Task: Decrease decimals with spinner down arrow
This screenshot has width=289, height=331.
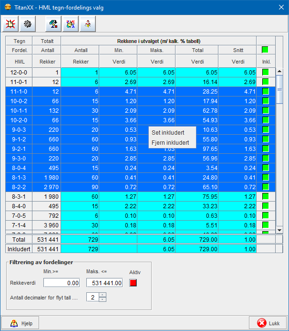Action: click(x=103, y=299)
